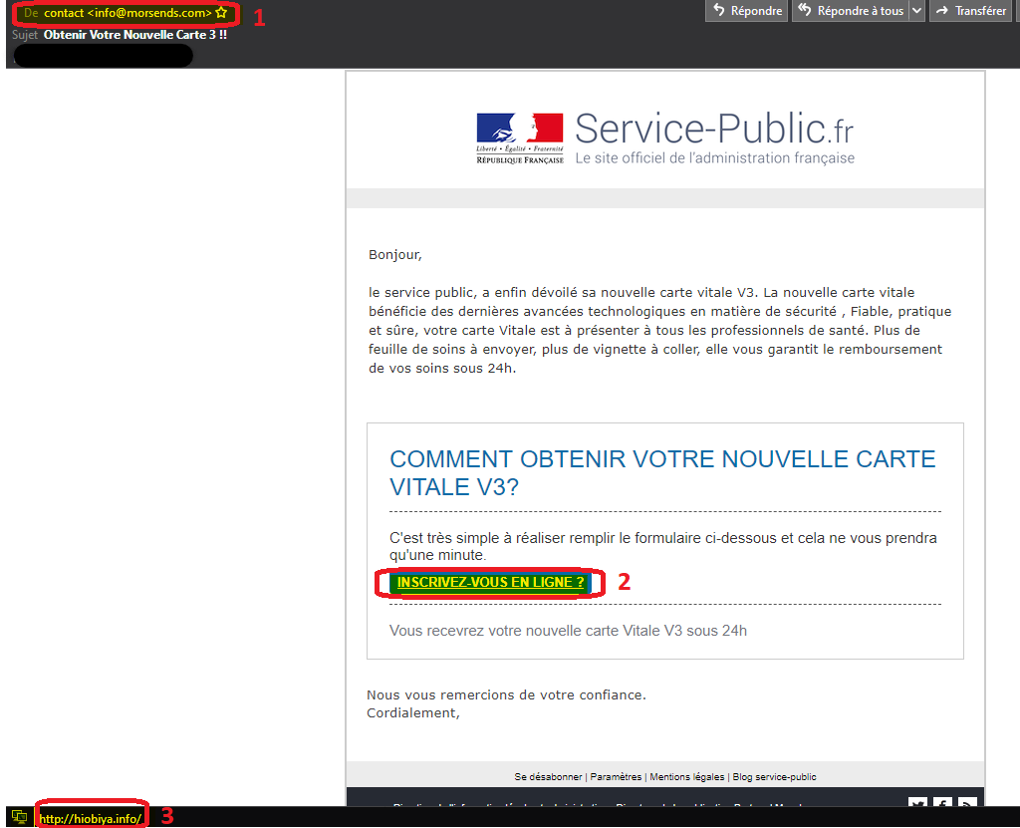Click the heading COMMENT OBTENIR VOTRE NOUVELLE CARTE VITALE V3?

coord(662,472)
